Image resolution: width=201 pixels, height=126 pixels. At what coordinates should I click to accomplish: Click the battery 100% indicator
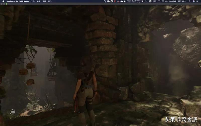pyautogui.click(x=172, y=1)
